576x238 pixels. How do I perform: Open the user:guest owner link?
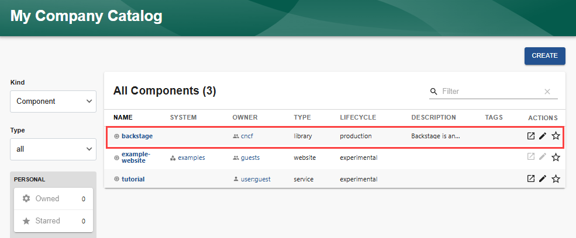pos(256,179)
